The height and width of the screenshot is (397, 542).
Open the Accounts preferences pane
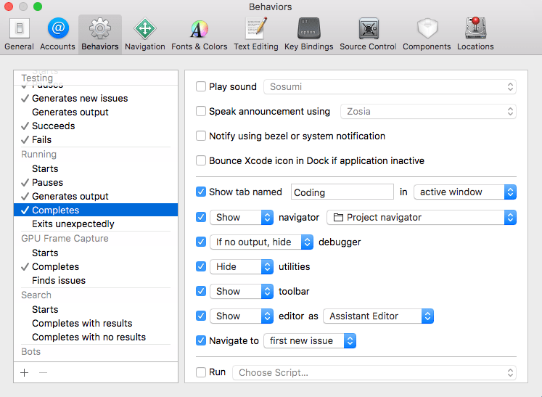[57, 34]
